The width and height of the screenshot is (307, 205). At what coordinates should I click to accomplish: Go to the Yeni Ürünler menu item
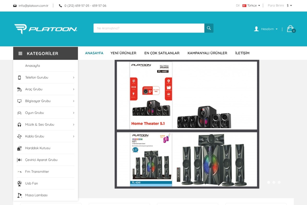pos(123,53)
